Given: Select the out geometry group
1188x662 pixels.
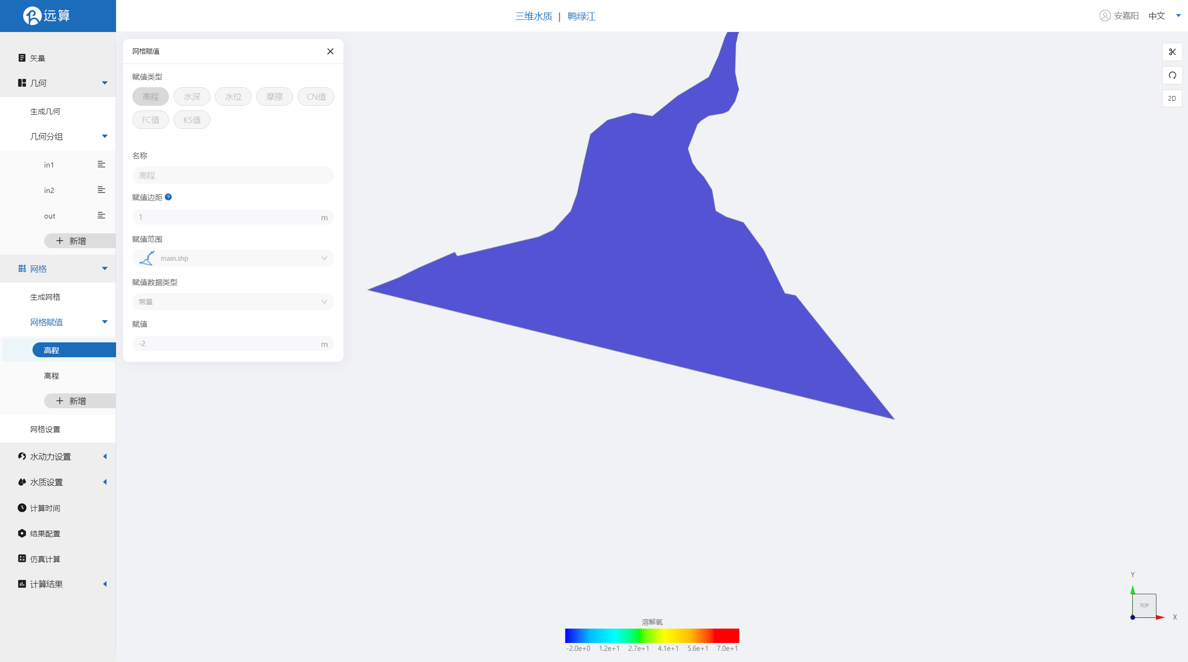Looking at the screenshot, I should click(x=50, y=216).
